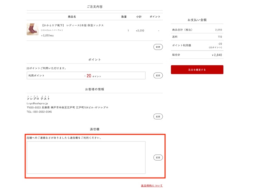This screenshot has height=190, width=259.
Task: Click the 利用ポイント input field
Action: tap(86, 76)
